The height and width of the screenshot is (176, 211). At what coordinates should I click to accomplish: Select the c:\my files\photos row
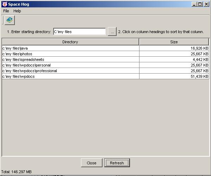point(105,54)
